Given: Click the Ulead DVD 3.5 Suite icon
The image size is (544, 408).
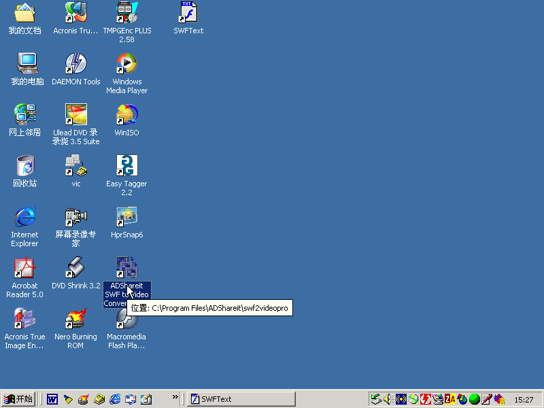Looking at the screenshot, I should 75,115.
